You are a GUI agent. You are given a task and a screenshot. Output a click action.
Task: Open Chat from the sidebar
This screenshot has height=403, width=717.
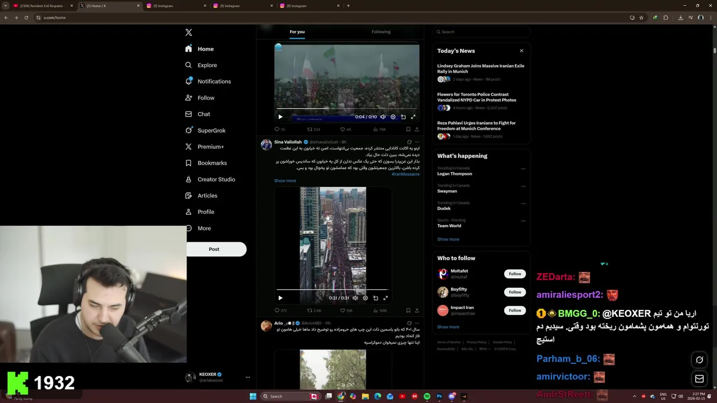click(x=198, y=114)
